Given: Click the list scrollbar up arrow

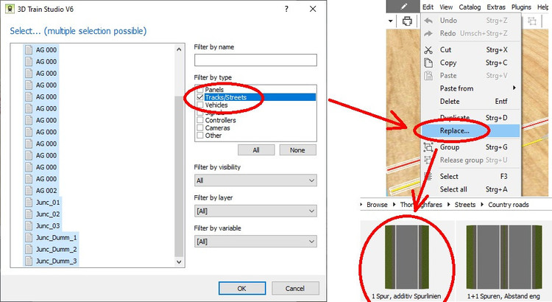Looking at the screenshot, I should [x=179, y=49].
